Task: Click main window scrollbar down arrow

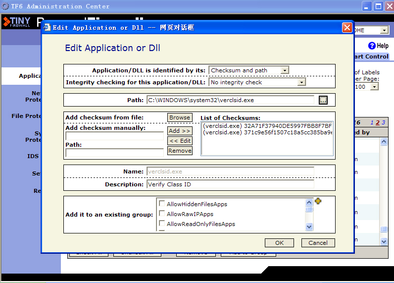Action: point(384,241)
